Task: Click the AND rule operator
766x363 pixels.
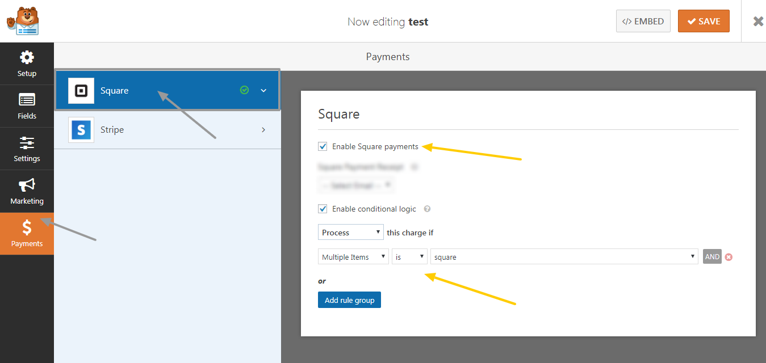Action: pyautogui.click(x=711, y=256)
